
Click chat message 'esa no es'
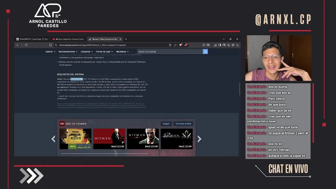point(275,144)
